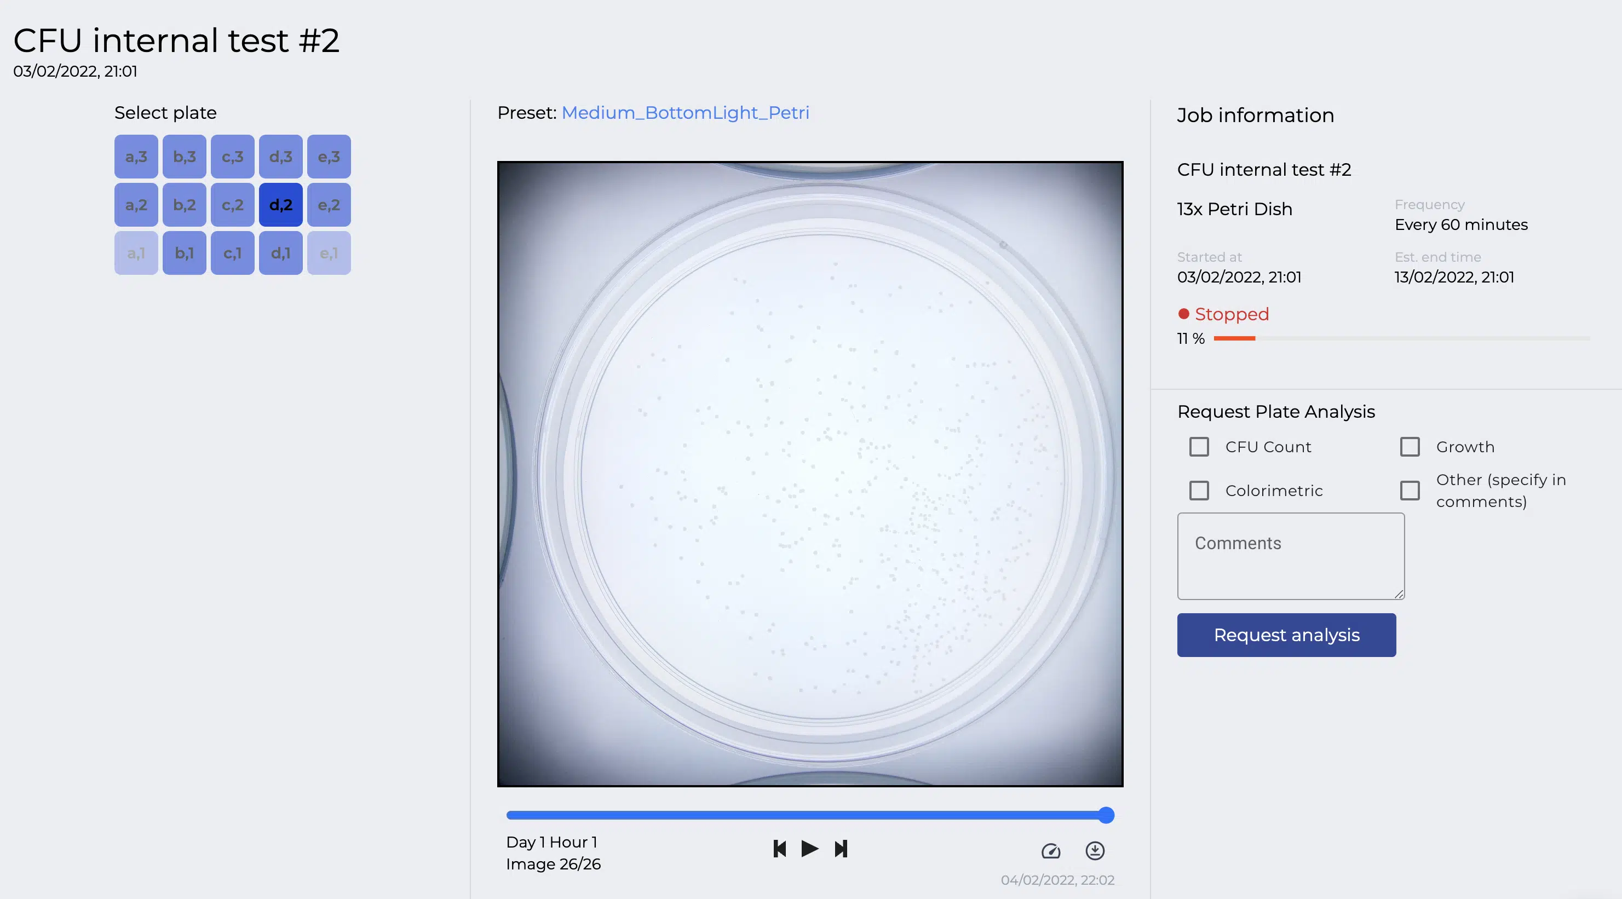Select plate c,1
This screenshot has width=1622, height=899.
[x=232, y=253]
